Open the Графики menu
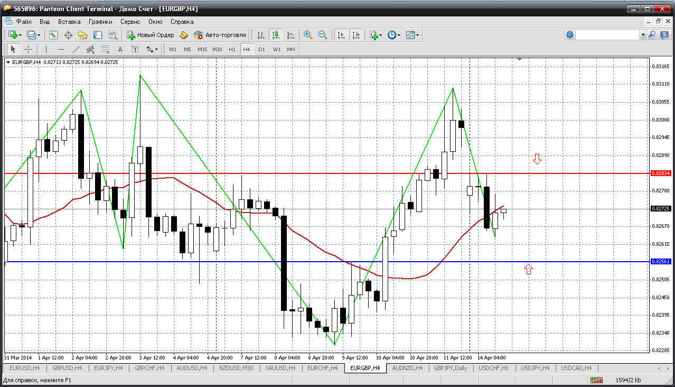 tap(100, 22)
